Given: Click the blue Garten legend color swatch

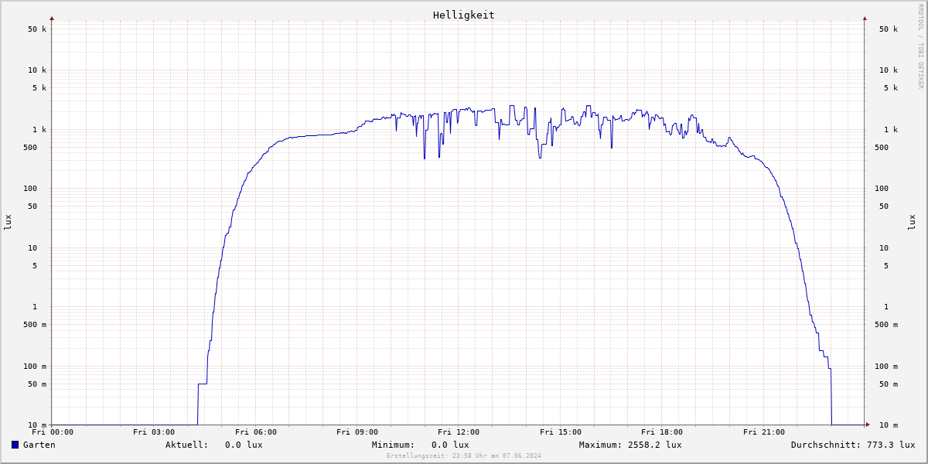Looking at the screenshot, I should tap(15, 445).
